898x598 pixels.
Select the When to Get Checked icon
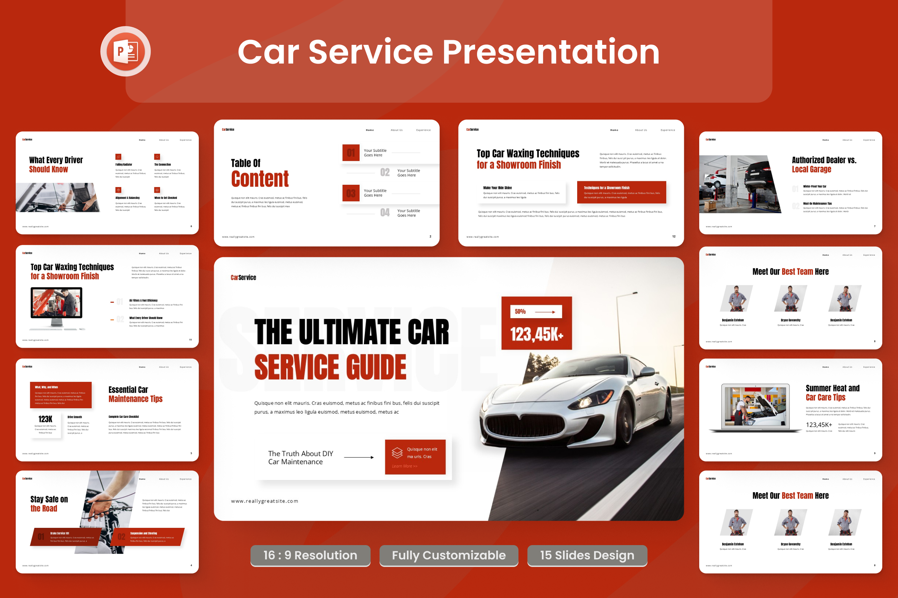pos(157,190)
